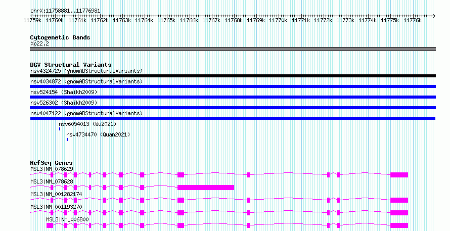Click the 11772k ruler tick label
This screenshot has height=231, width=450.
[x=323, y=20]
